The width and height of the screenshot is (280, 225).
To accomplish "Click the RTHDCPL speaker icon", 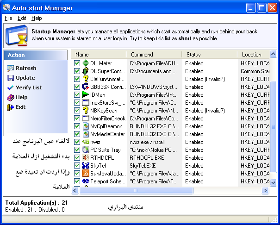I will [86, 157].
